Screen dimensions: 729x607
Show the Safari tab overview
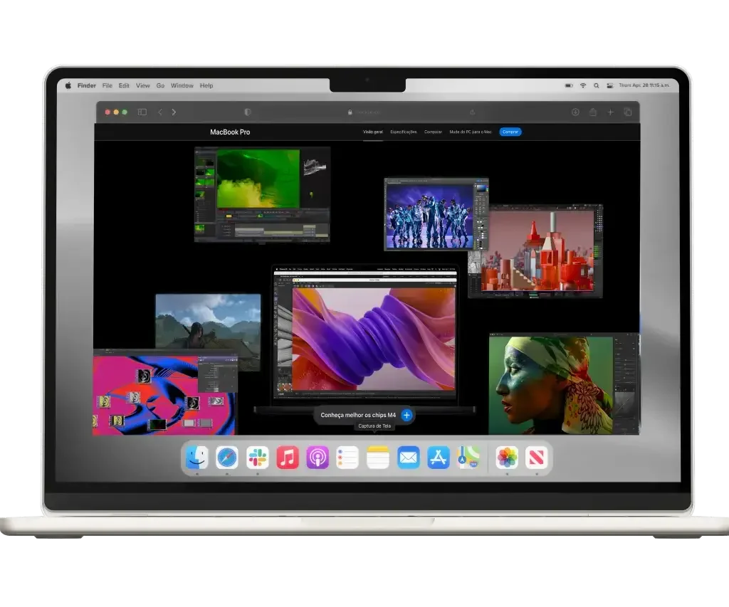click(628, 112)
